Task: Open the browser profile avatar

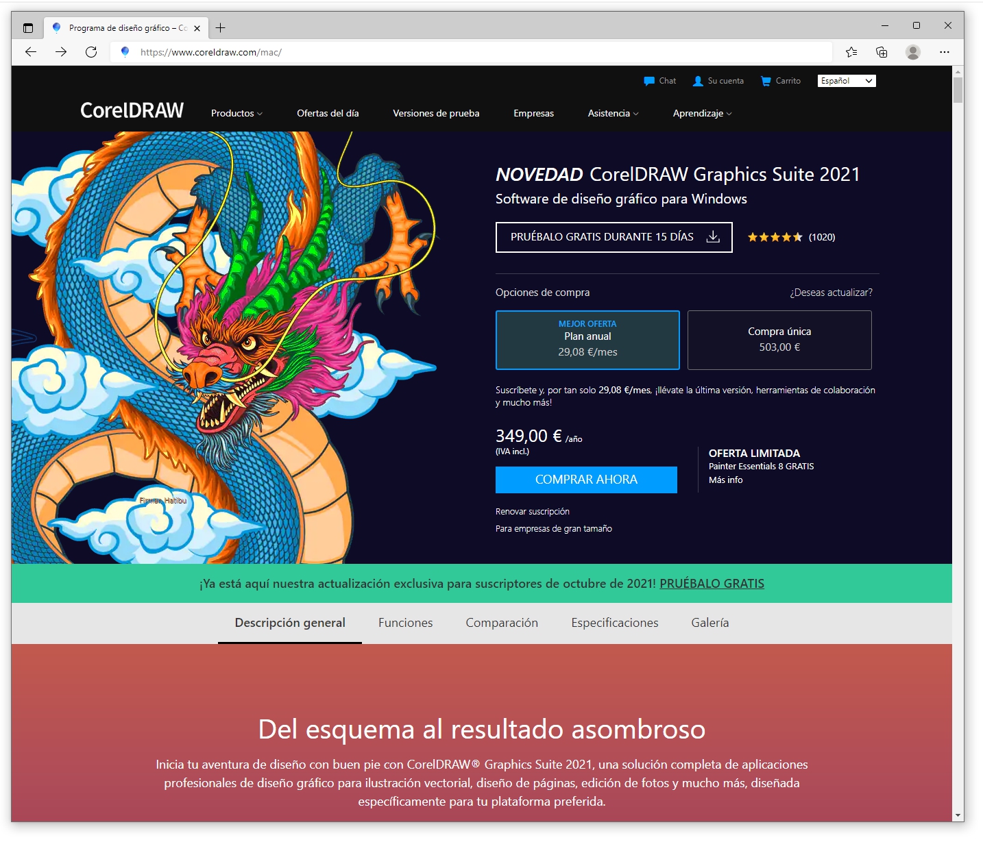Action: [x=912, y=52]
